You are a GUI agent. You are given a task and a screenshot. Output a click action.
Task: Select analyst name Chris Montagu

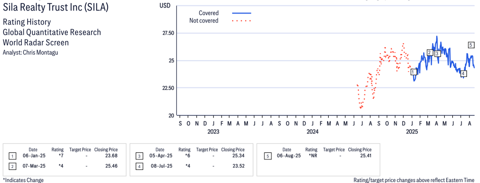pos(41,52)
